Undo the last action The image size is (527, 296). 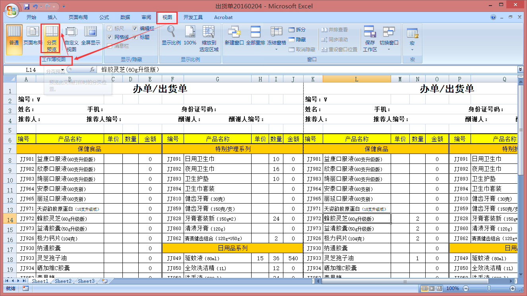click(35, 6)
